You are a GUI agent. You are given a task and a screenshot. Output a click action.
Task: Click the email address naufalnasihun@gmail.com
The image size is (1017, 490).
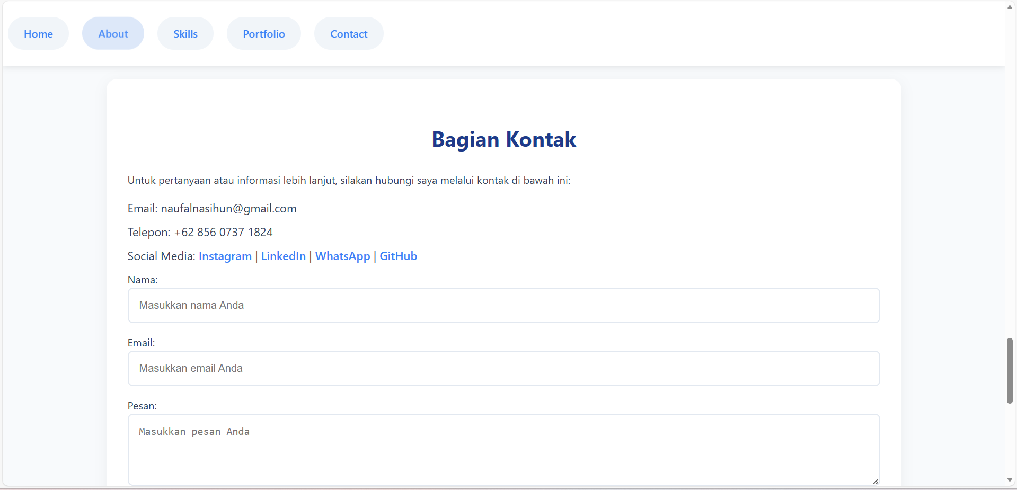(x=228, y=208)
